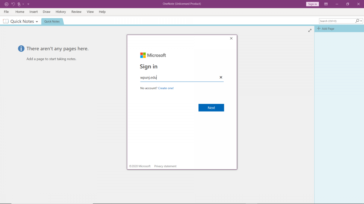The width and height of the screenshot is (364, 204).
Task: Expand the page pane with diagonal arrow icon
Action: pos(310,30)
